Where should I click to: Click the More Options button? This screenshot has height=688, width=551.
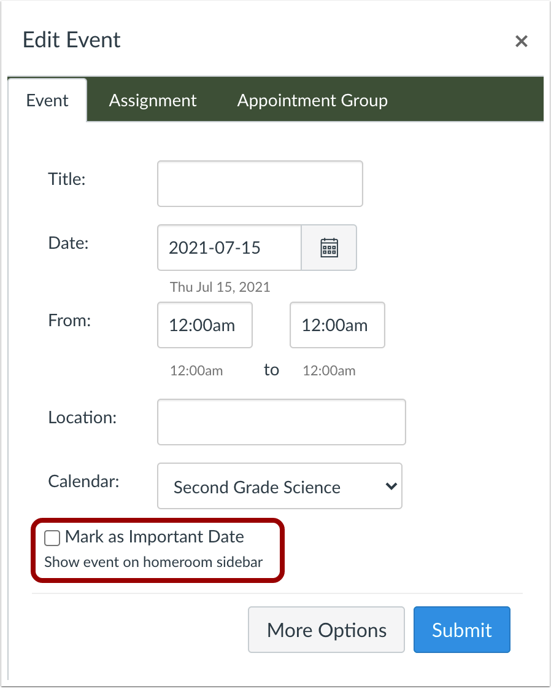point(326,630)
